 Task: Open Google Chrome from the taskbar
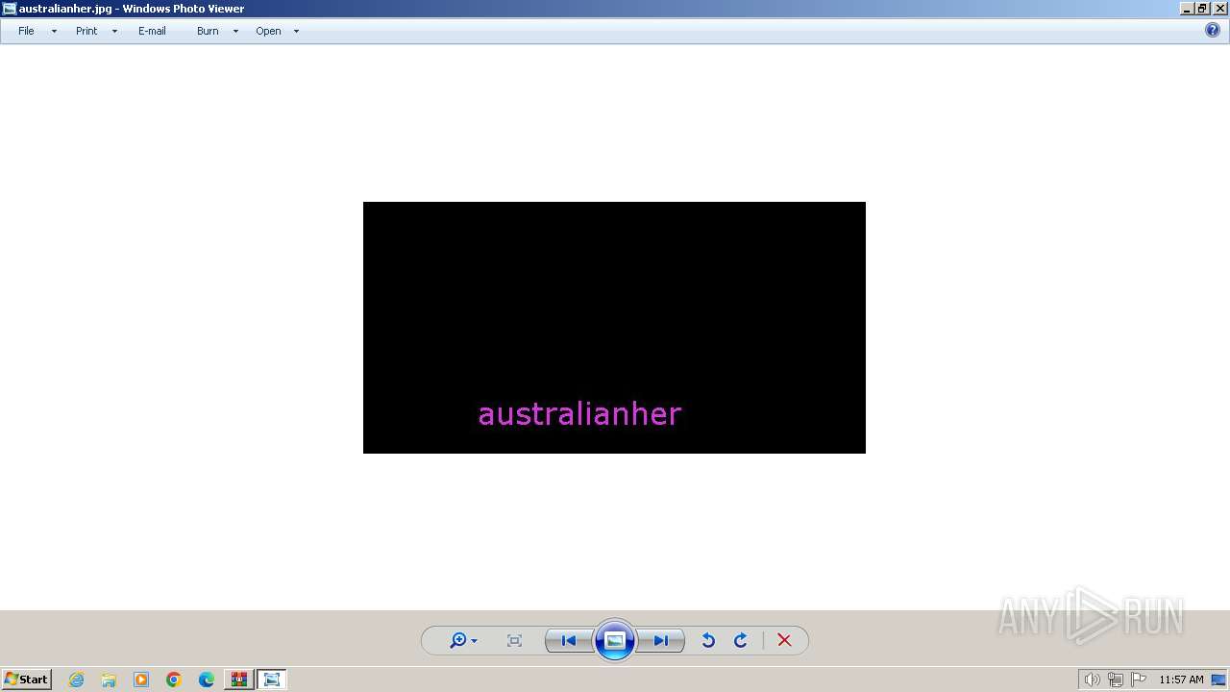pyautogui.click(x=174, y=680)
